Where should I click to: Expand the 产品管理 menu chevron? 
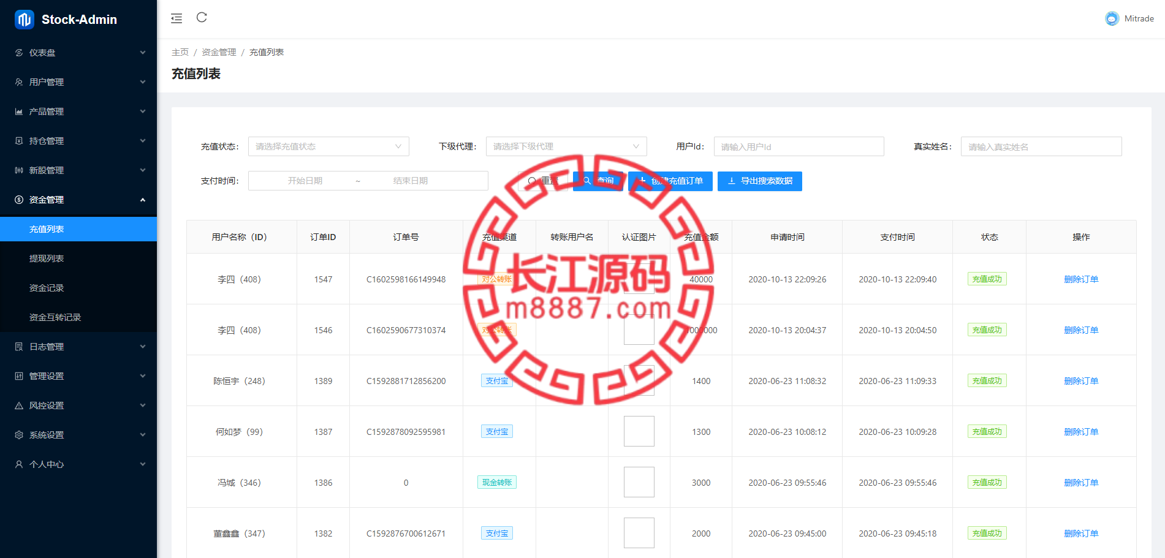tap(143, 111)
